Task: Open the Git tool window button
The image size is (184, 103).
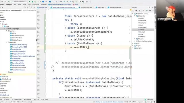Action: point(36,99)
